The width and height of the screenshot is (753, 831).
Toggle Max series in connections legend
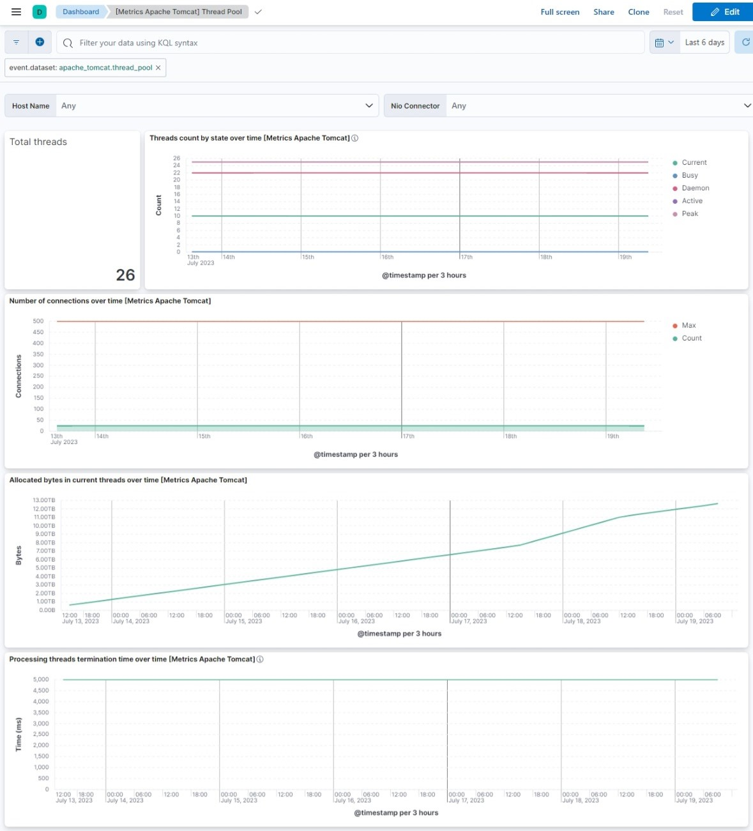688,325
